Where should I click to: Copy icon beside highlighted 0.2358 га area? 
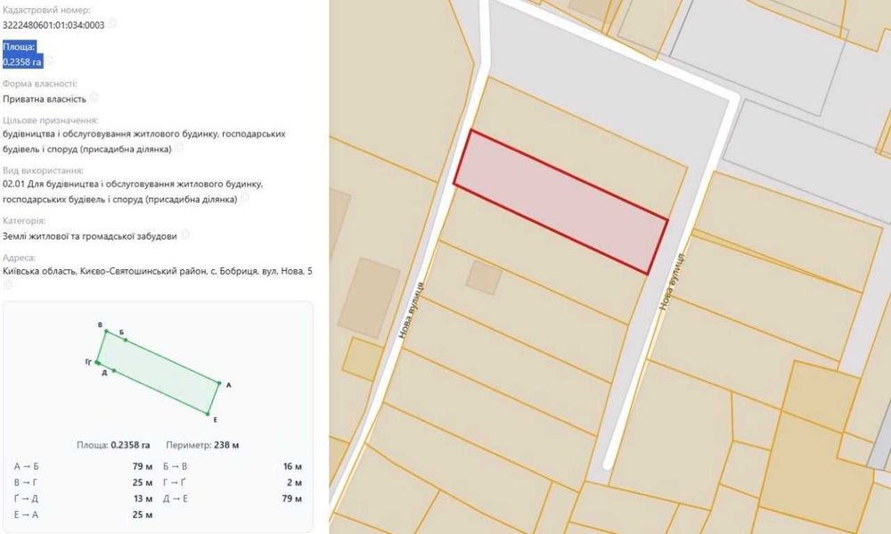tap(49, 60)
